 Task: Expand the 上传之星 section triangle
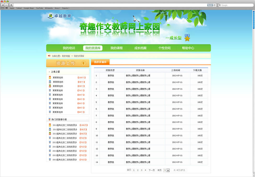(49, 72)
